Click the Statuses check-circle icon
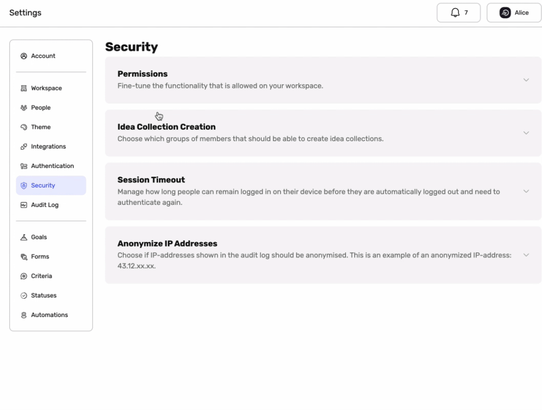 coord(23,296)
